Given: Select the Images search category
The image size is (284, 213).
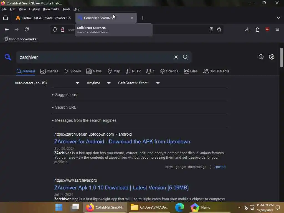Looking at the screenshot, I should (x=49, y=71).
